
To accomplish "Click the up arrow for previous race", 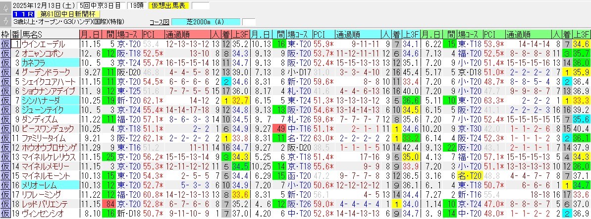I will click(x=5, y=6).
